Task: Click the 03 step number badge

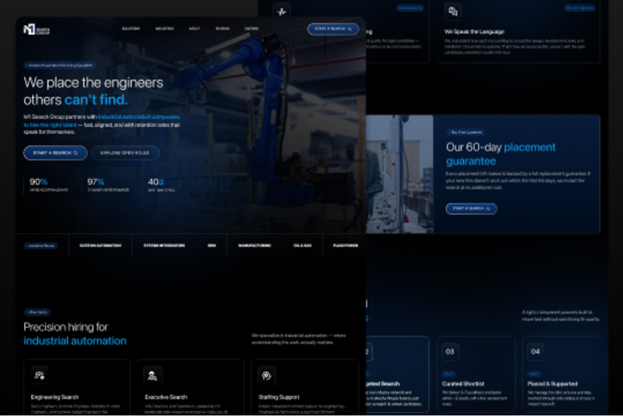Action: pyautogui.click(x=450, y=352)
